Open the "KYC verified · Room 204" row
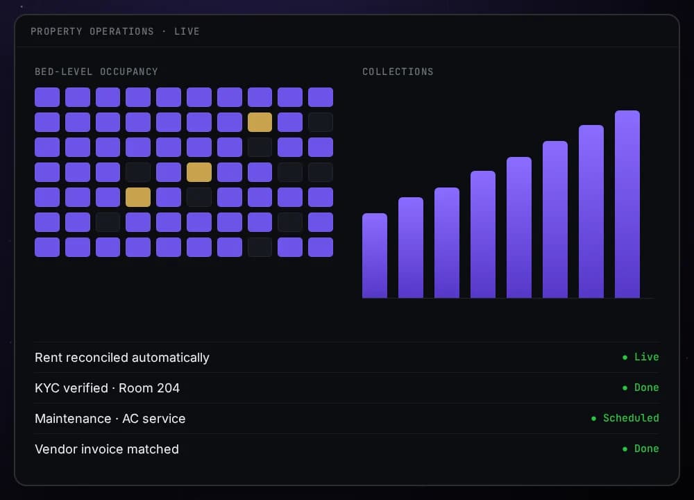 (x=347, y=388)
